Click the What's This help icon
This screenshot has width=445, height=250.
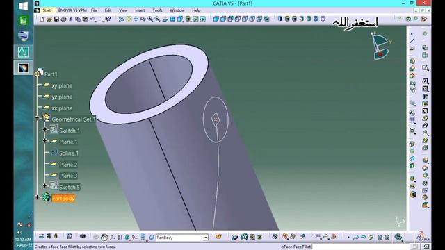[108, 19]
